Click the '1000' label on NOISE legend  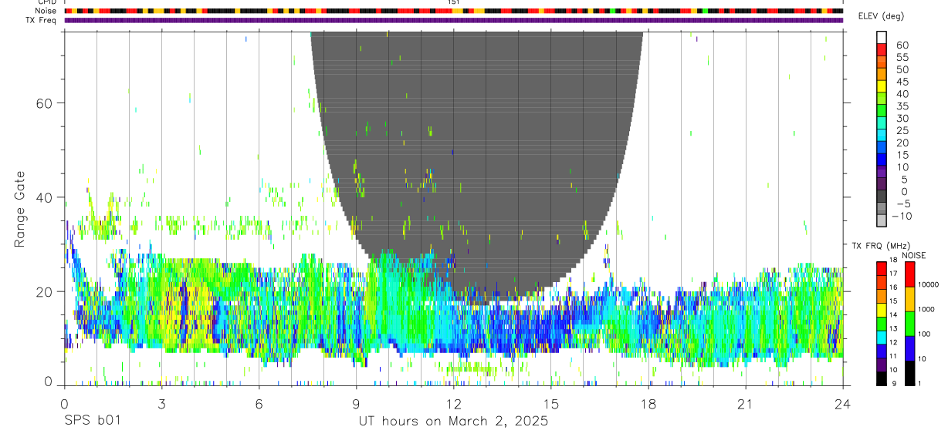[925, 309]
